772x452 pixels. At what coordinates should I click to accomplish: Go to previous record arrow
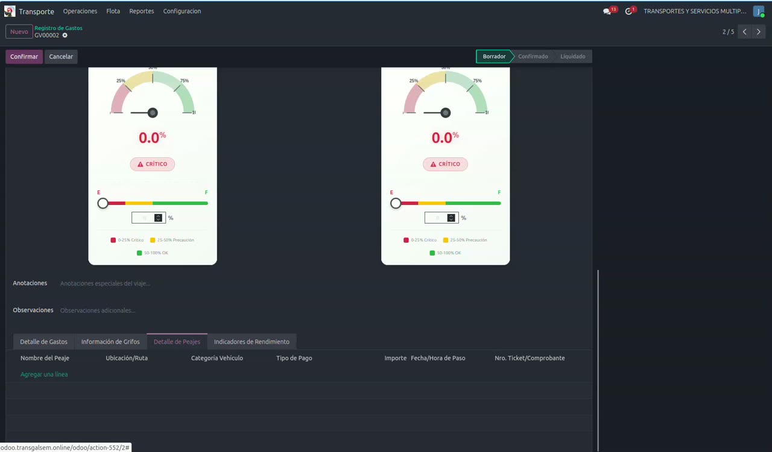coord(745,32)
